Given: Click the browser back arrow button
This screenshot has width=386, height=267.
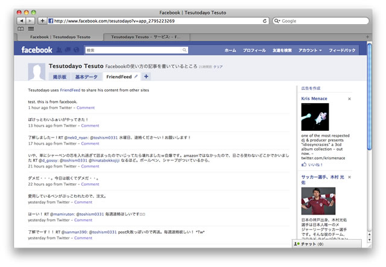Looking at the screenshot, I should pos(22,21).
